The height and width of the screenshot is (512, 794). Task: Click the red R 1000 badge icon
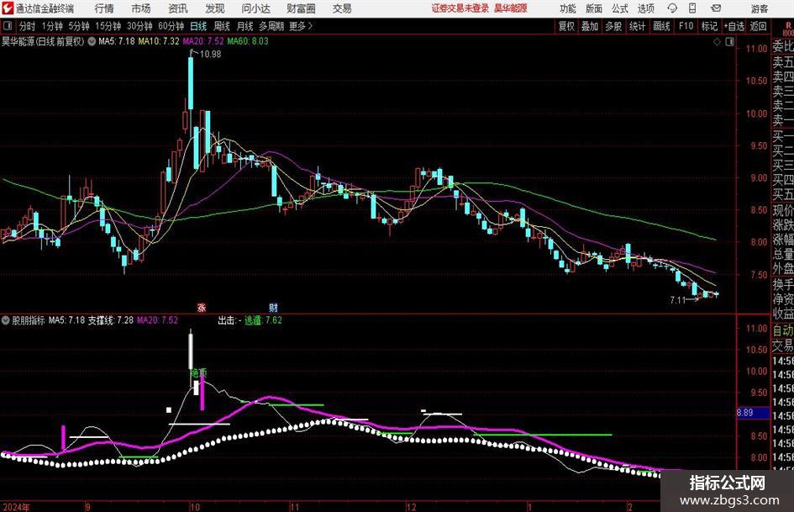788,29
